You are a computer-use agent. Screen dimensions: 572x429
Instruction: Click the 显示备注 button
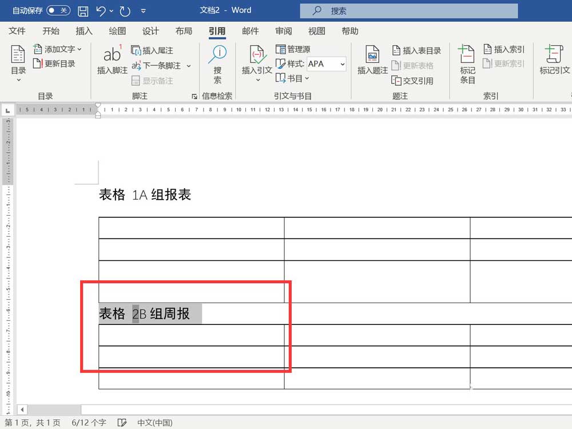tap(152, 81)
